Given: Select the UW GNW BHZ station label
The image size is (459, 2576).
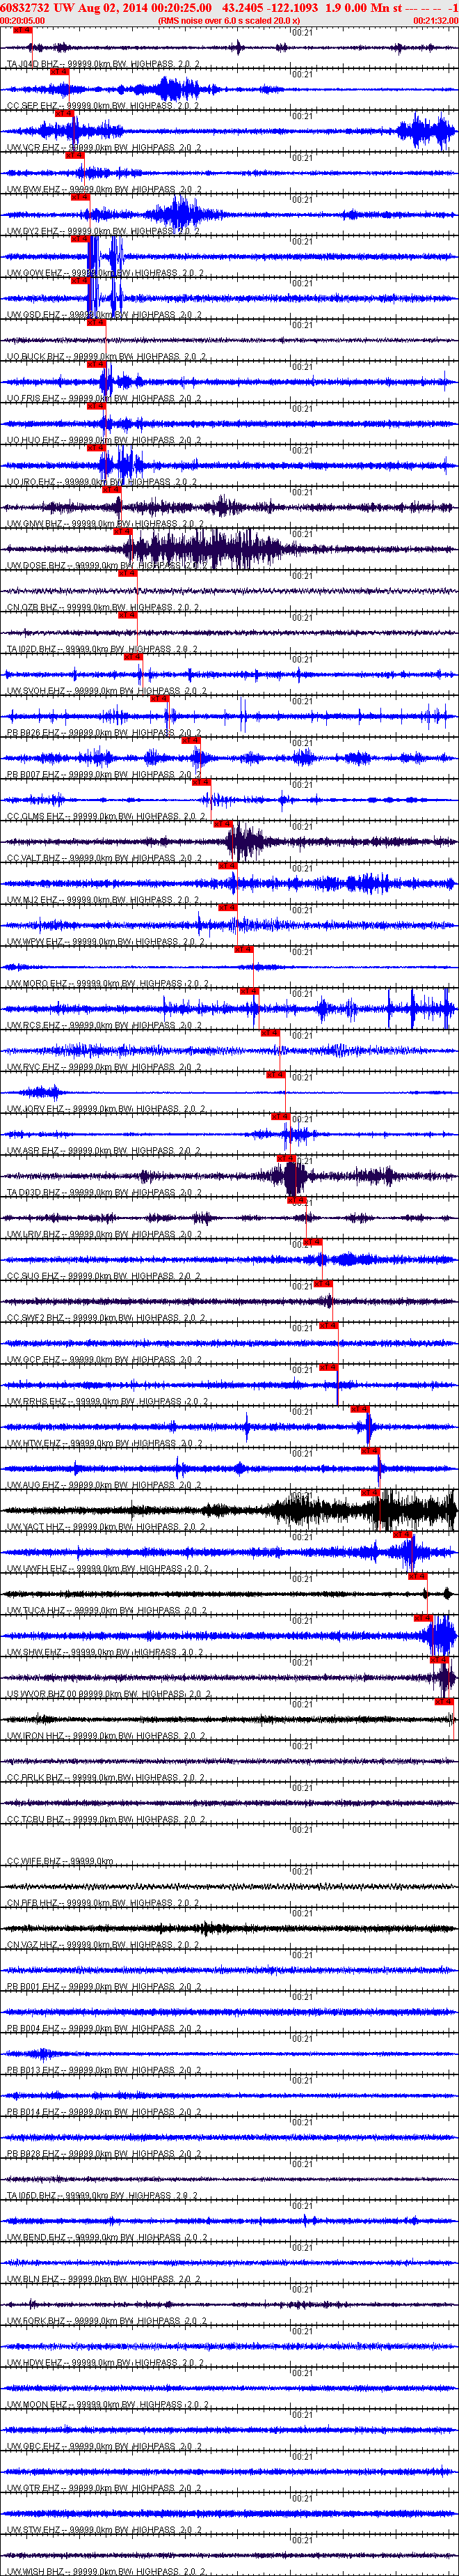Looking at the screenshot, I should coord(106,524).
